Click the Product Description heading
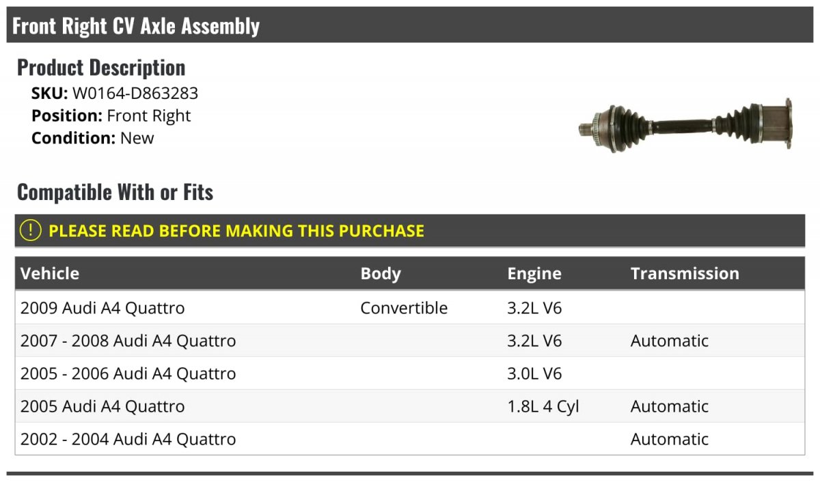 click(x=101, y=67)
